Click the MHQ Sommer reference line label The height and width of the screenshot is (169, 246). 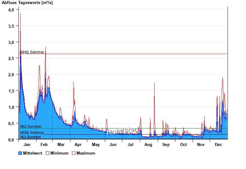pyautogui.click(x=32, y=52)
